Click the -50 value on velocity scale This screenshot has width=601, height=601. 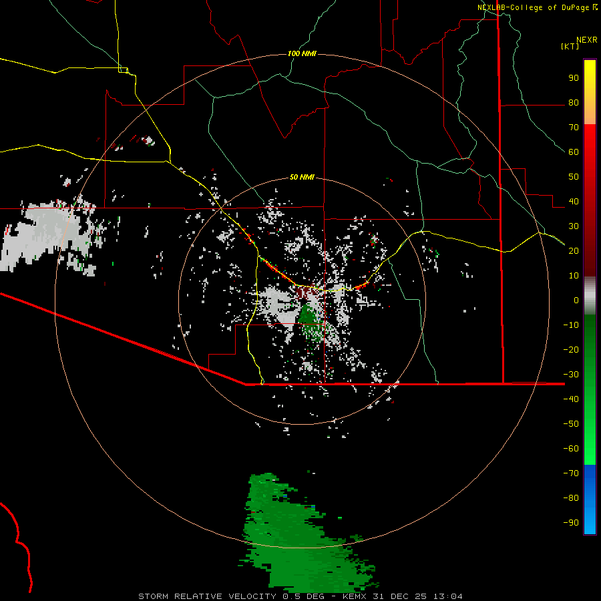[x=571, y=424]
